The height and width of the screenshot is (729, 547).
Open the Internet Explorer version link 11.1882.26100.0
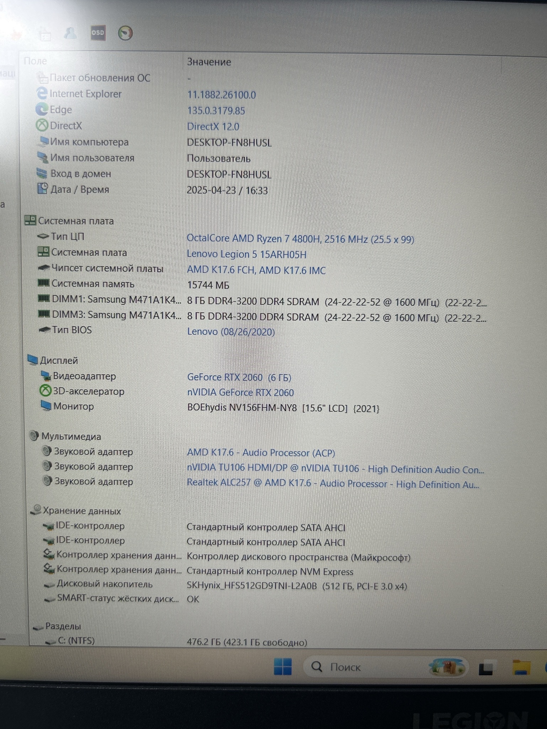click(x=222, y=95)
